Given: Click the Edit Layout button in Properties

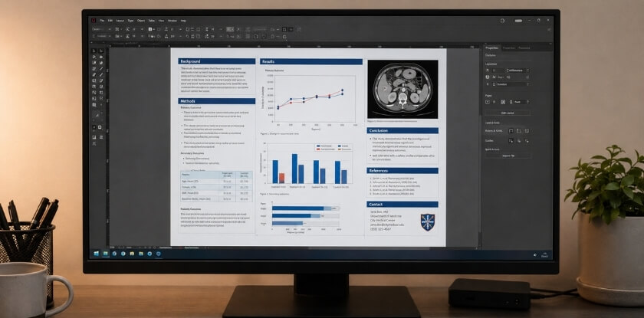Looking at the screenshot, I should pos(508,113).
